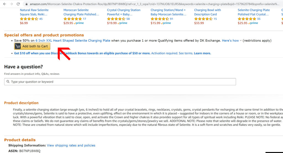The width and height of the screenshot is (283, 153).
Task: Click the padlock icon in address bar
Action: 27,4
